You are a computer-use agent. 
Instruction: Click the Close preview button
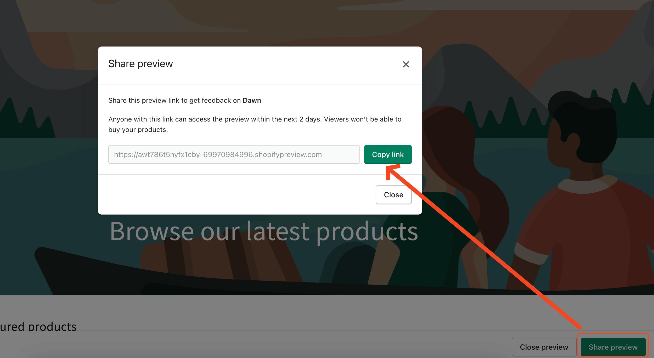pyautogui.click(x=544, y=347)
